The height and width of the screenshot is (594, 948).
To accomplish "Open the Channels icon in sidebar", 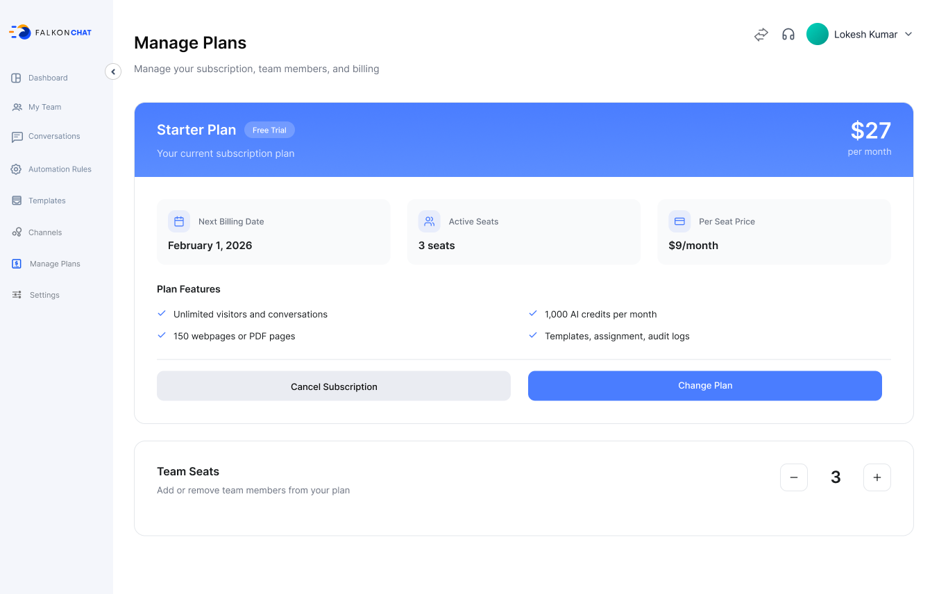I will pyautogui.click(x=16, y=232).
